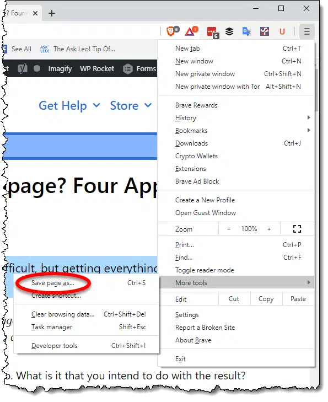Open the Get Help dropdown
328x402 pixels.
click(69, 105)
